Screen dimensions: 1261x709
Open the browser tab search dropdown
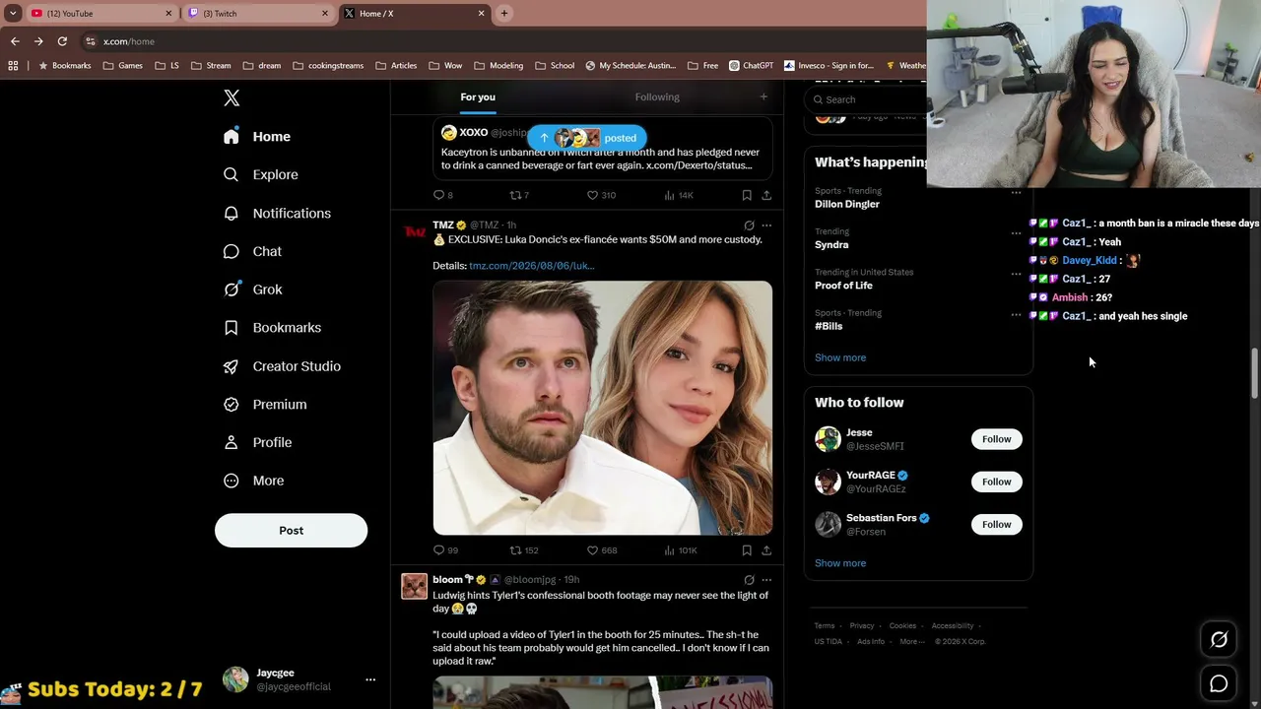(13, 13)
